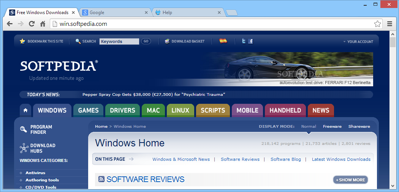Open the NEWS section tab

(321, 111)
